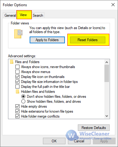Click the Hidden files and folders folder icon
The image size is (118, 147).
pyautogui.click(x=18, y=92)
